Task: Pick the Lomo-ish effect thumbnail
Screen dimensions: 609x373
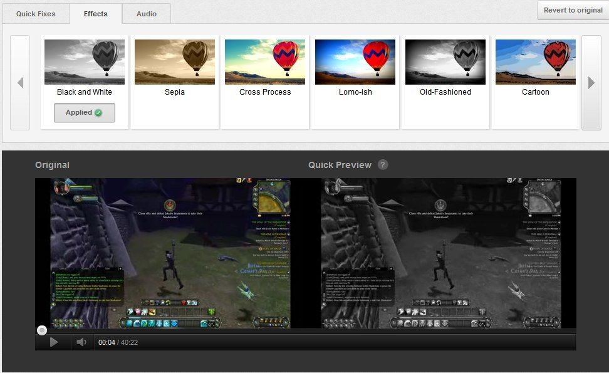Action: (x=355, y=62)
